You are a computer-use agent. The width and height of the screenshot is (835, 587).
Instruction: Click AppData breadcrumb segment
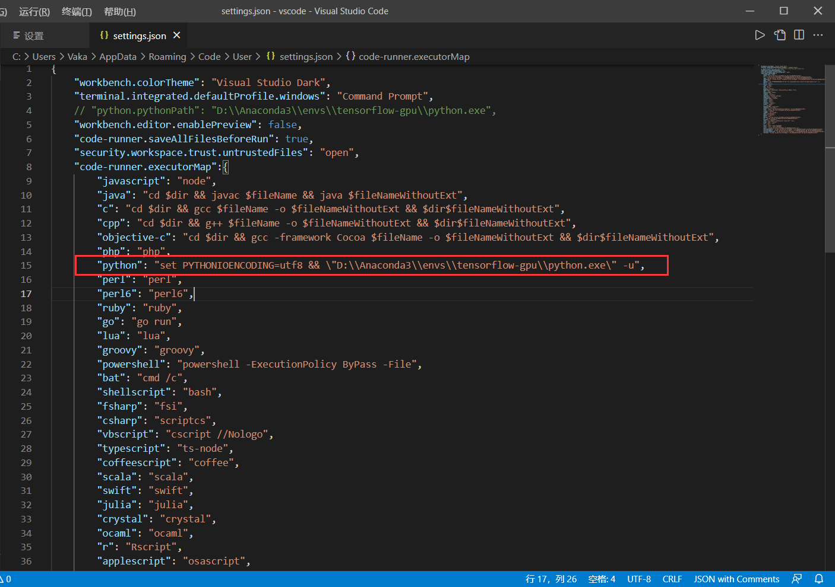pyautogui.click(x=118, y=57)
